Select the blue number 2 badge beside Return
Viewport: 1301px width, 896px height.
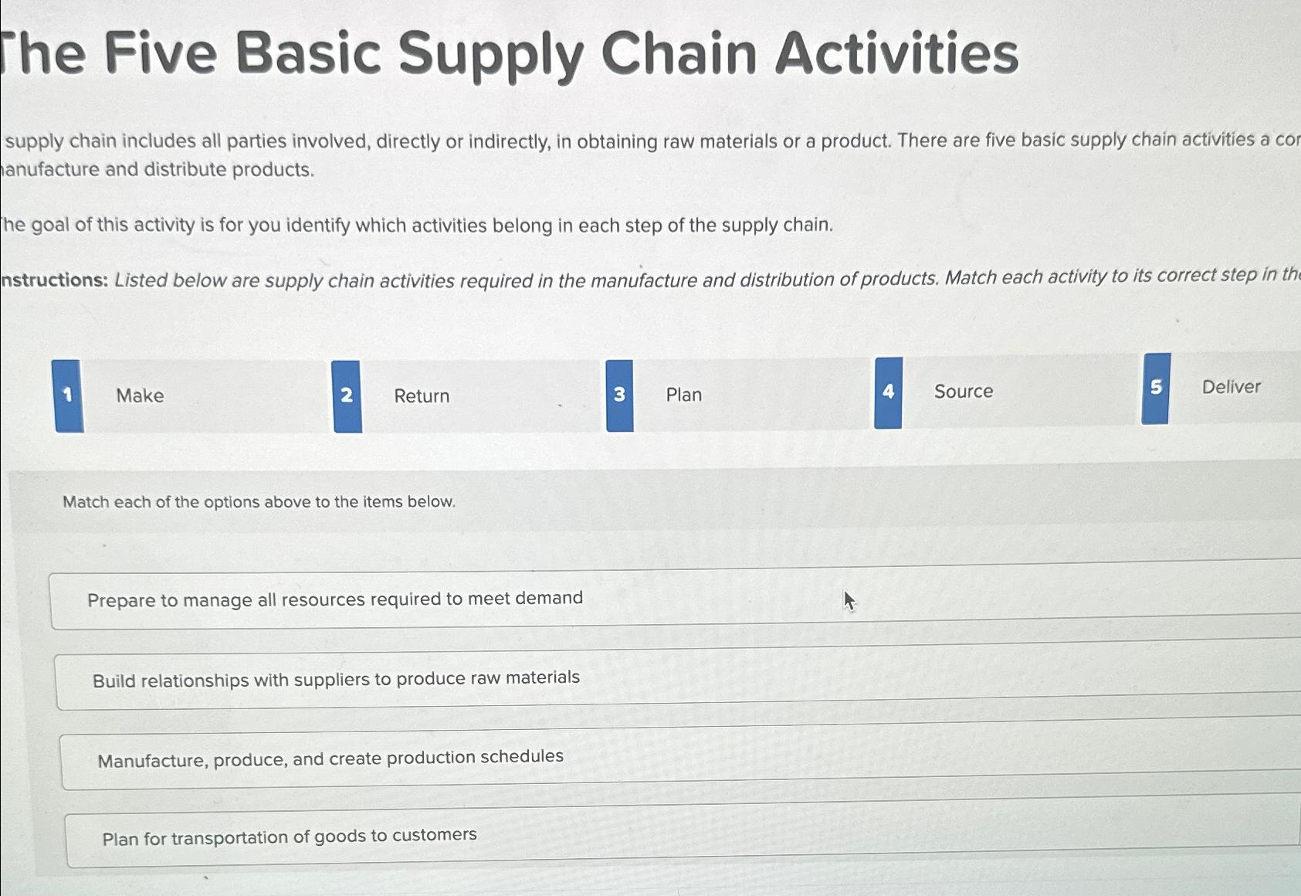[347, 395]
